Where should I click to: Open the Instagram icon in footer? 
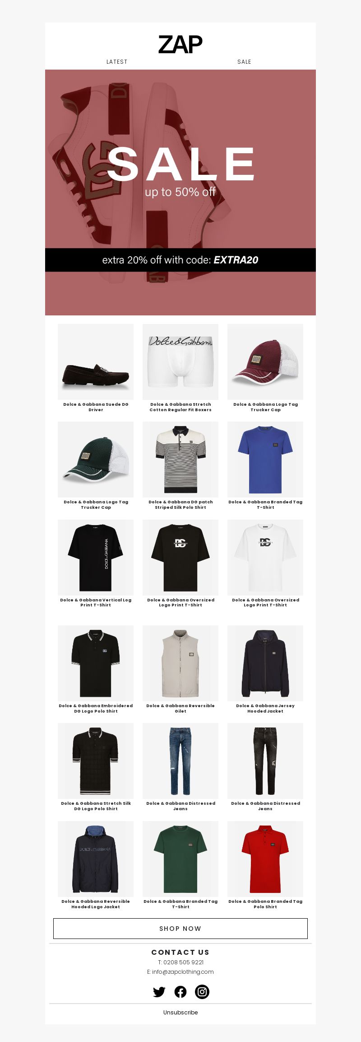[202, 992]
